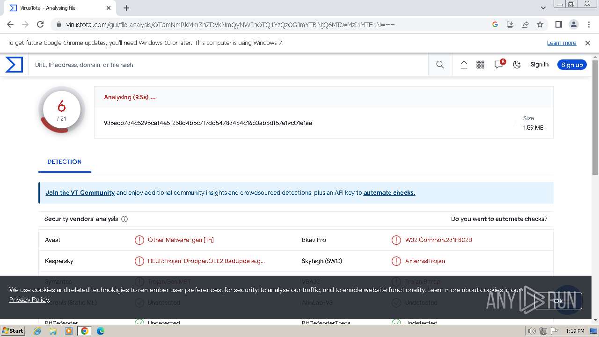Click the file hash text
Screen dimensions: 599x337
point(208,123)
